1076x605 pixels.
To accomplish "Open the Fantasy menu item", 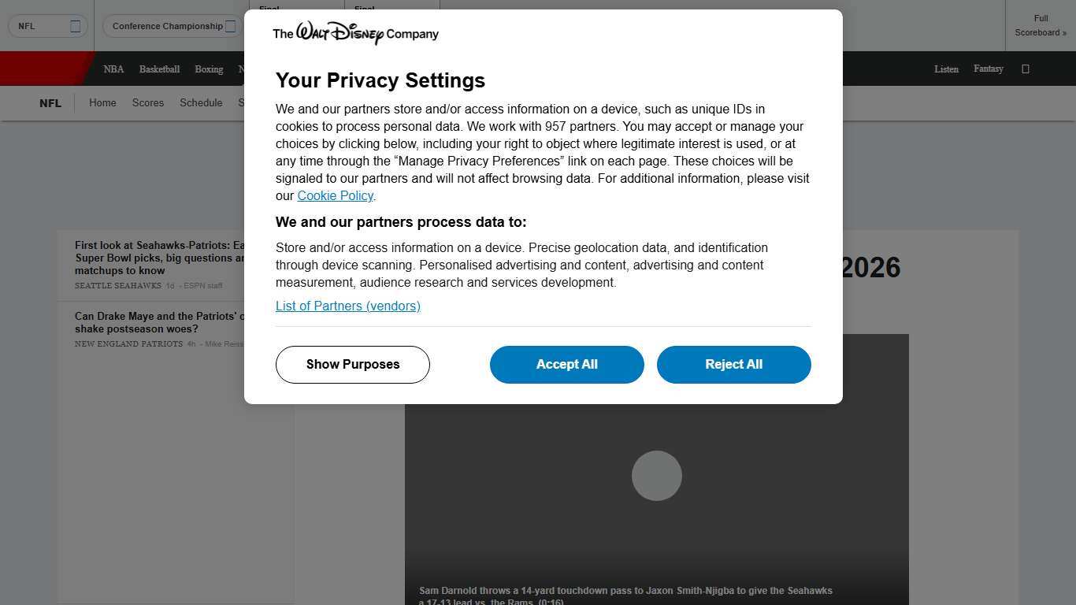I will click(988, 69).
